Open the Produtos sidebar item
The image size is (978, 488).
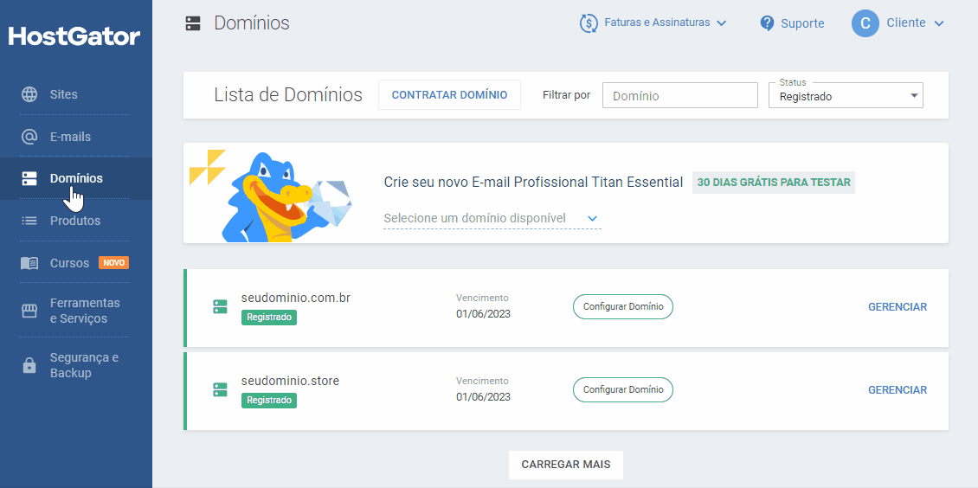(74, 221)
